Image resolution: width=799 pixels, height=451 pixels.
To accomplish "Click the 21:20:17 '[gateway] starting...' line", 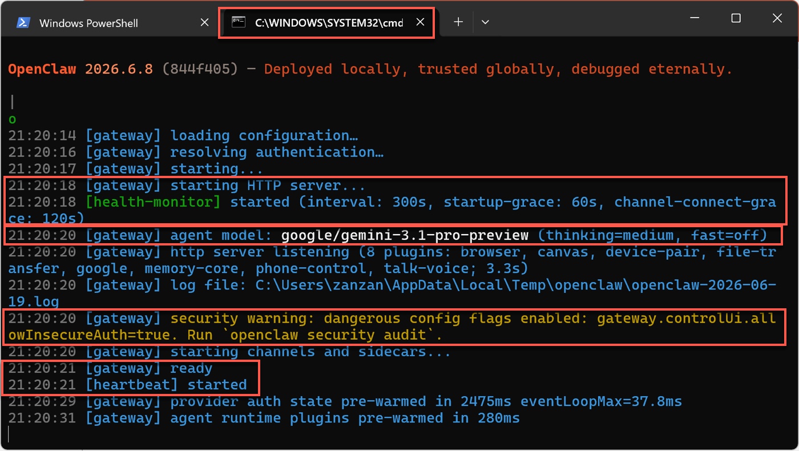I will (x=135, y=169).
